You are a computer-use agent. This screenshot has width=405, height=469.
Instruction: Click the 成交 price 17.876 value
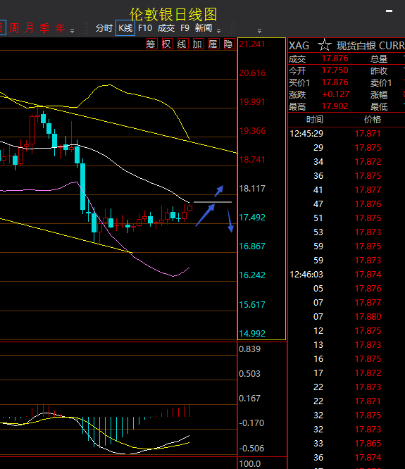[x=335, y=58]
